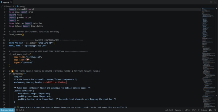This screenshot has width=218, height=112.
Task: Click the line "from dotenv import load_dotenv"
Action: [26, 26]
